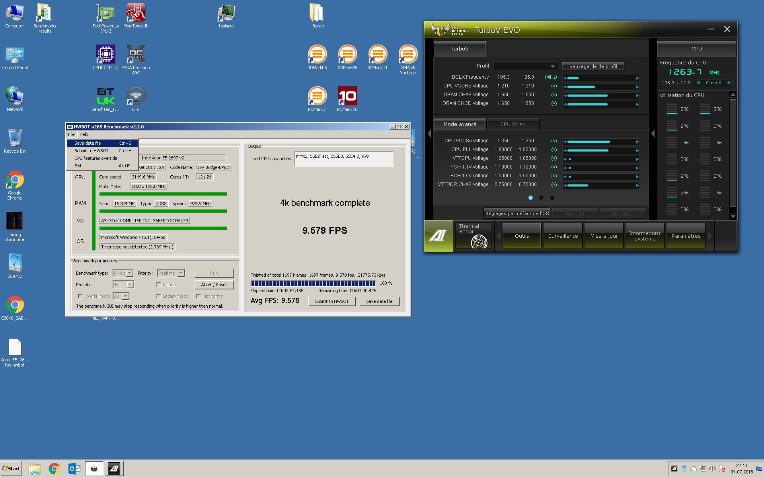This screenshot has width=764, height=477.
Task: Click the Save data file button
Action: pos(379,301)
